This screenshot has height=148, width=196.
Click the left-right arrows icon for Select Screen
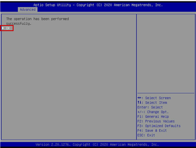(x=139, y=98)
